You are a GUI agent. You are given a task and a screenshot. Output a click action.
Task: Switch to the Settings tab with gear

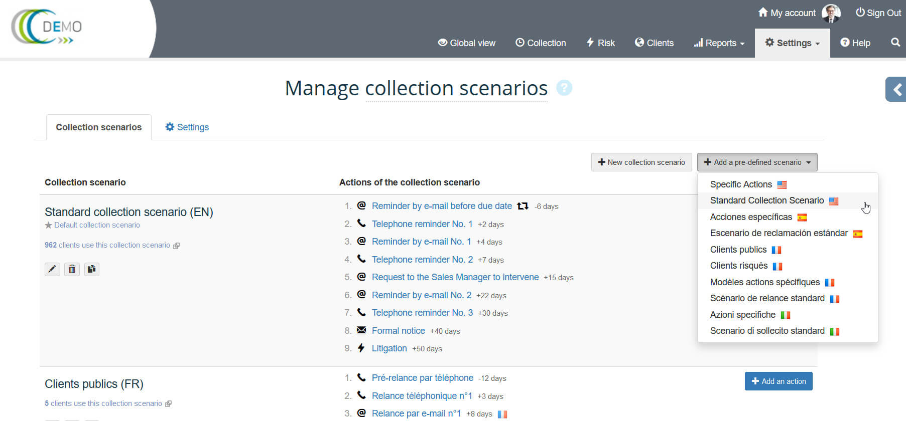[187, 127]
